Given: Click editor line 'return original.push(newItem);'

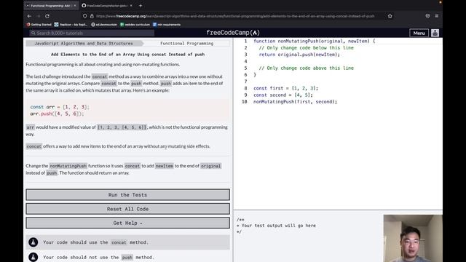Looking at the screenshot, I should point(299,55).
